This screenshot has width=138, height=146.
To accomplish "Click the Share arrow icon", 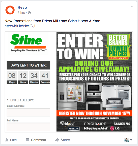I will point(57,140).
